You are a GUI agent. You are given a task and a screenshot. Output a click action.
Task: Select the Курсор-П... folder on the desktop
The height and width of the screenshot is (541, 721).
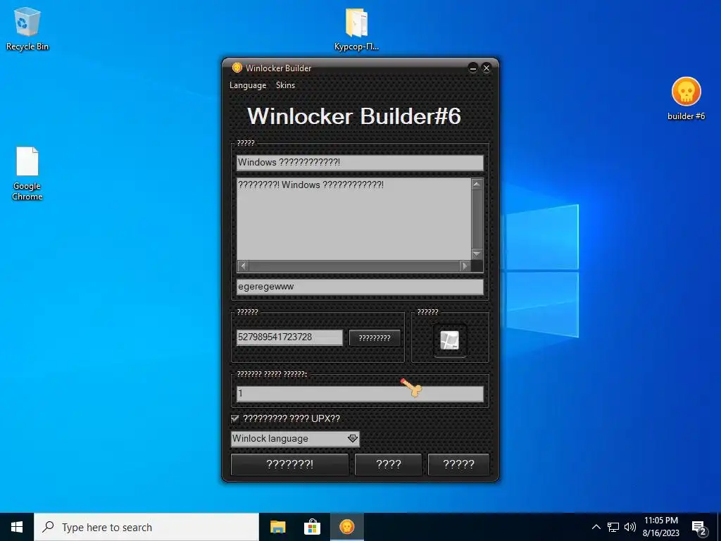[x=356, y=28]
